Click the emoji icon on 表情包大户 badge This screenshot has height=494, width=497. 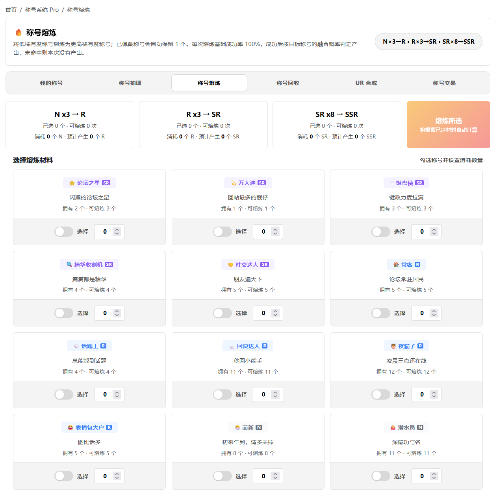(70, 428)
